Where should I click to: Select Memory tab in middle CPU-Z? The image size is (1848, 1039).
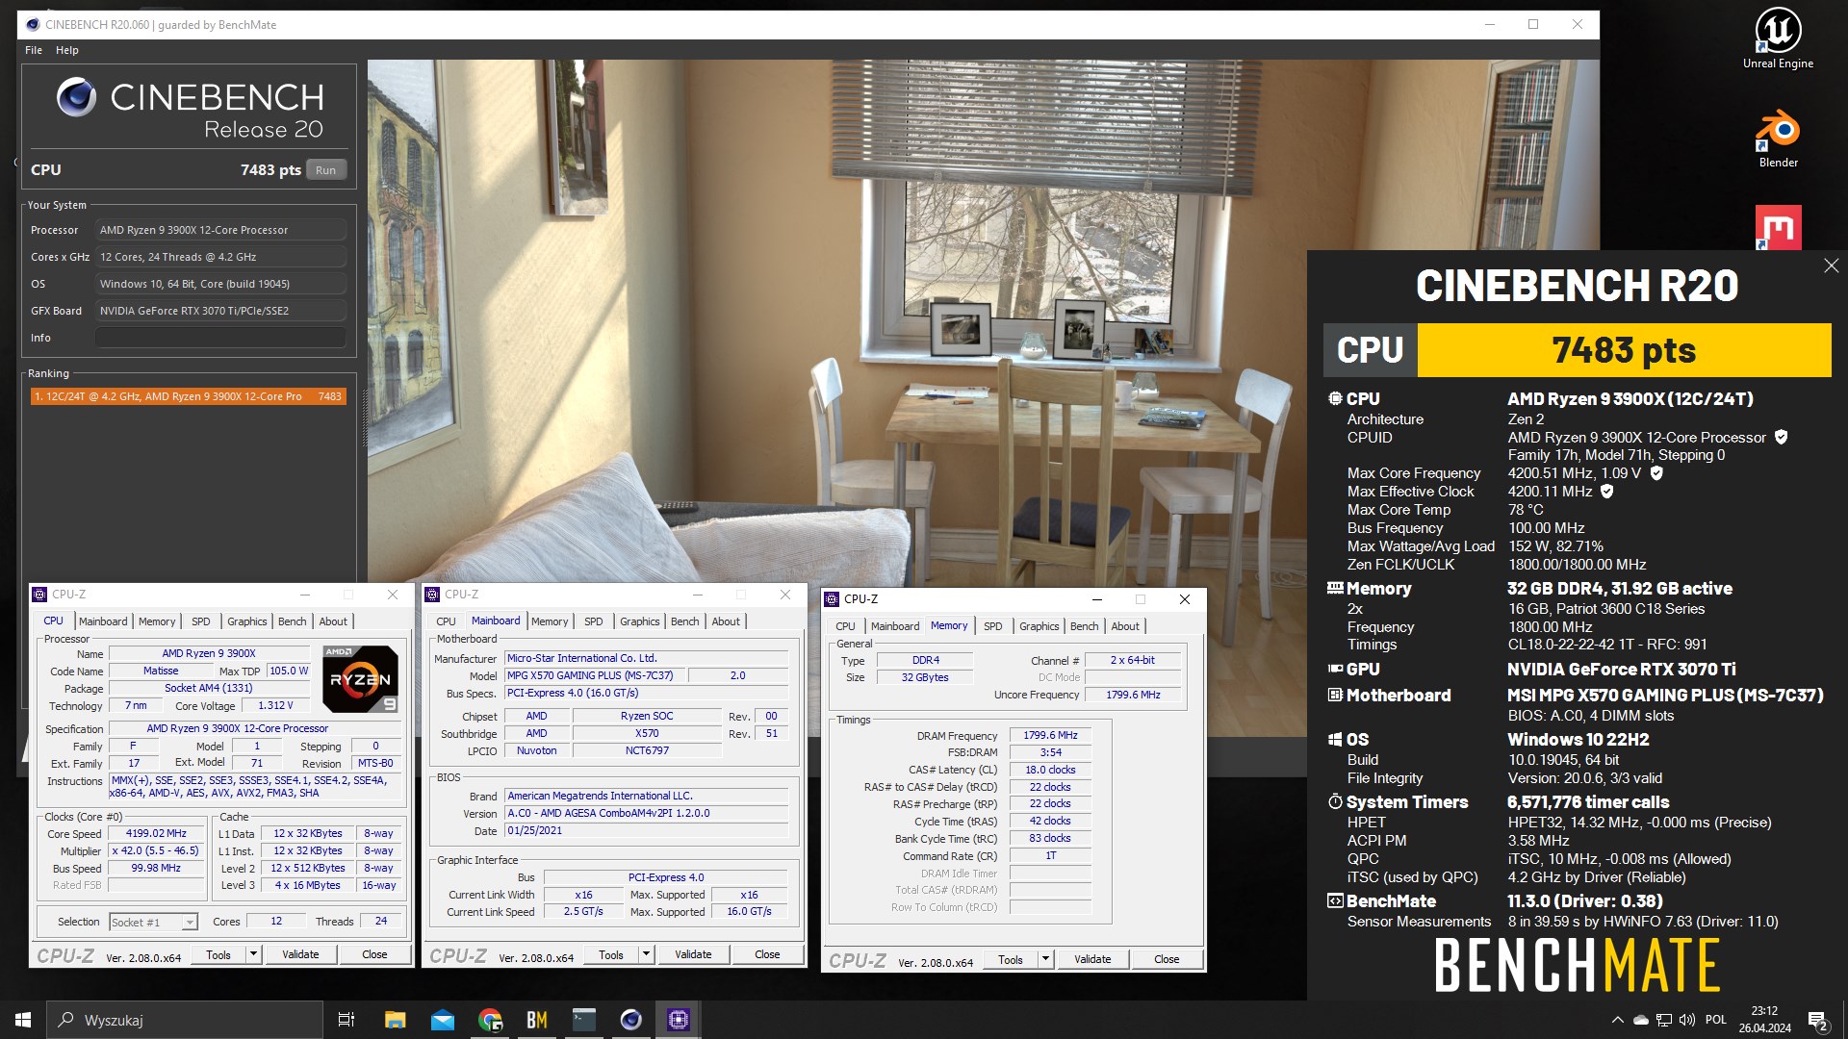pyautogui.click(x=550, y=621)
